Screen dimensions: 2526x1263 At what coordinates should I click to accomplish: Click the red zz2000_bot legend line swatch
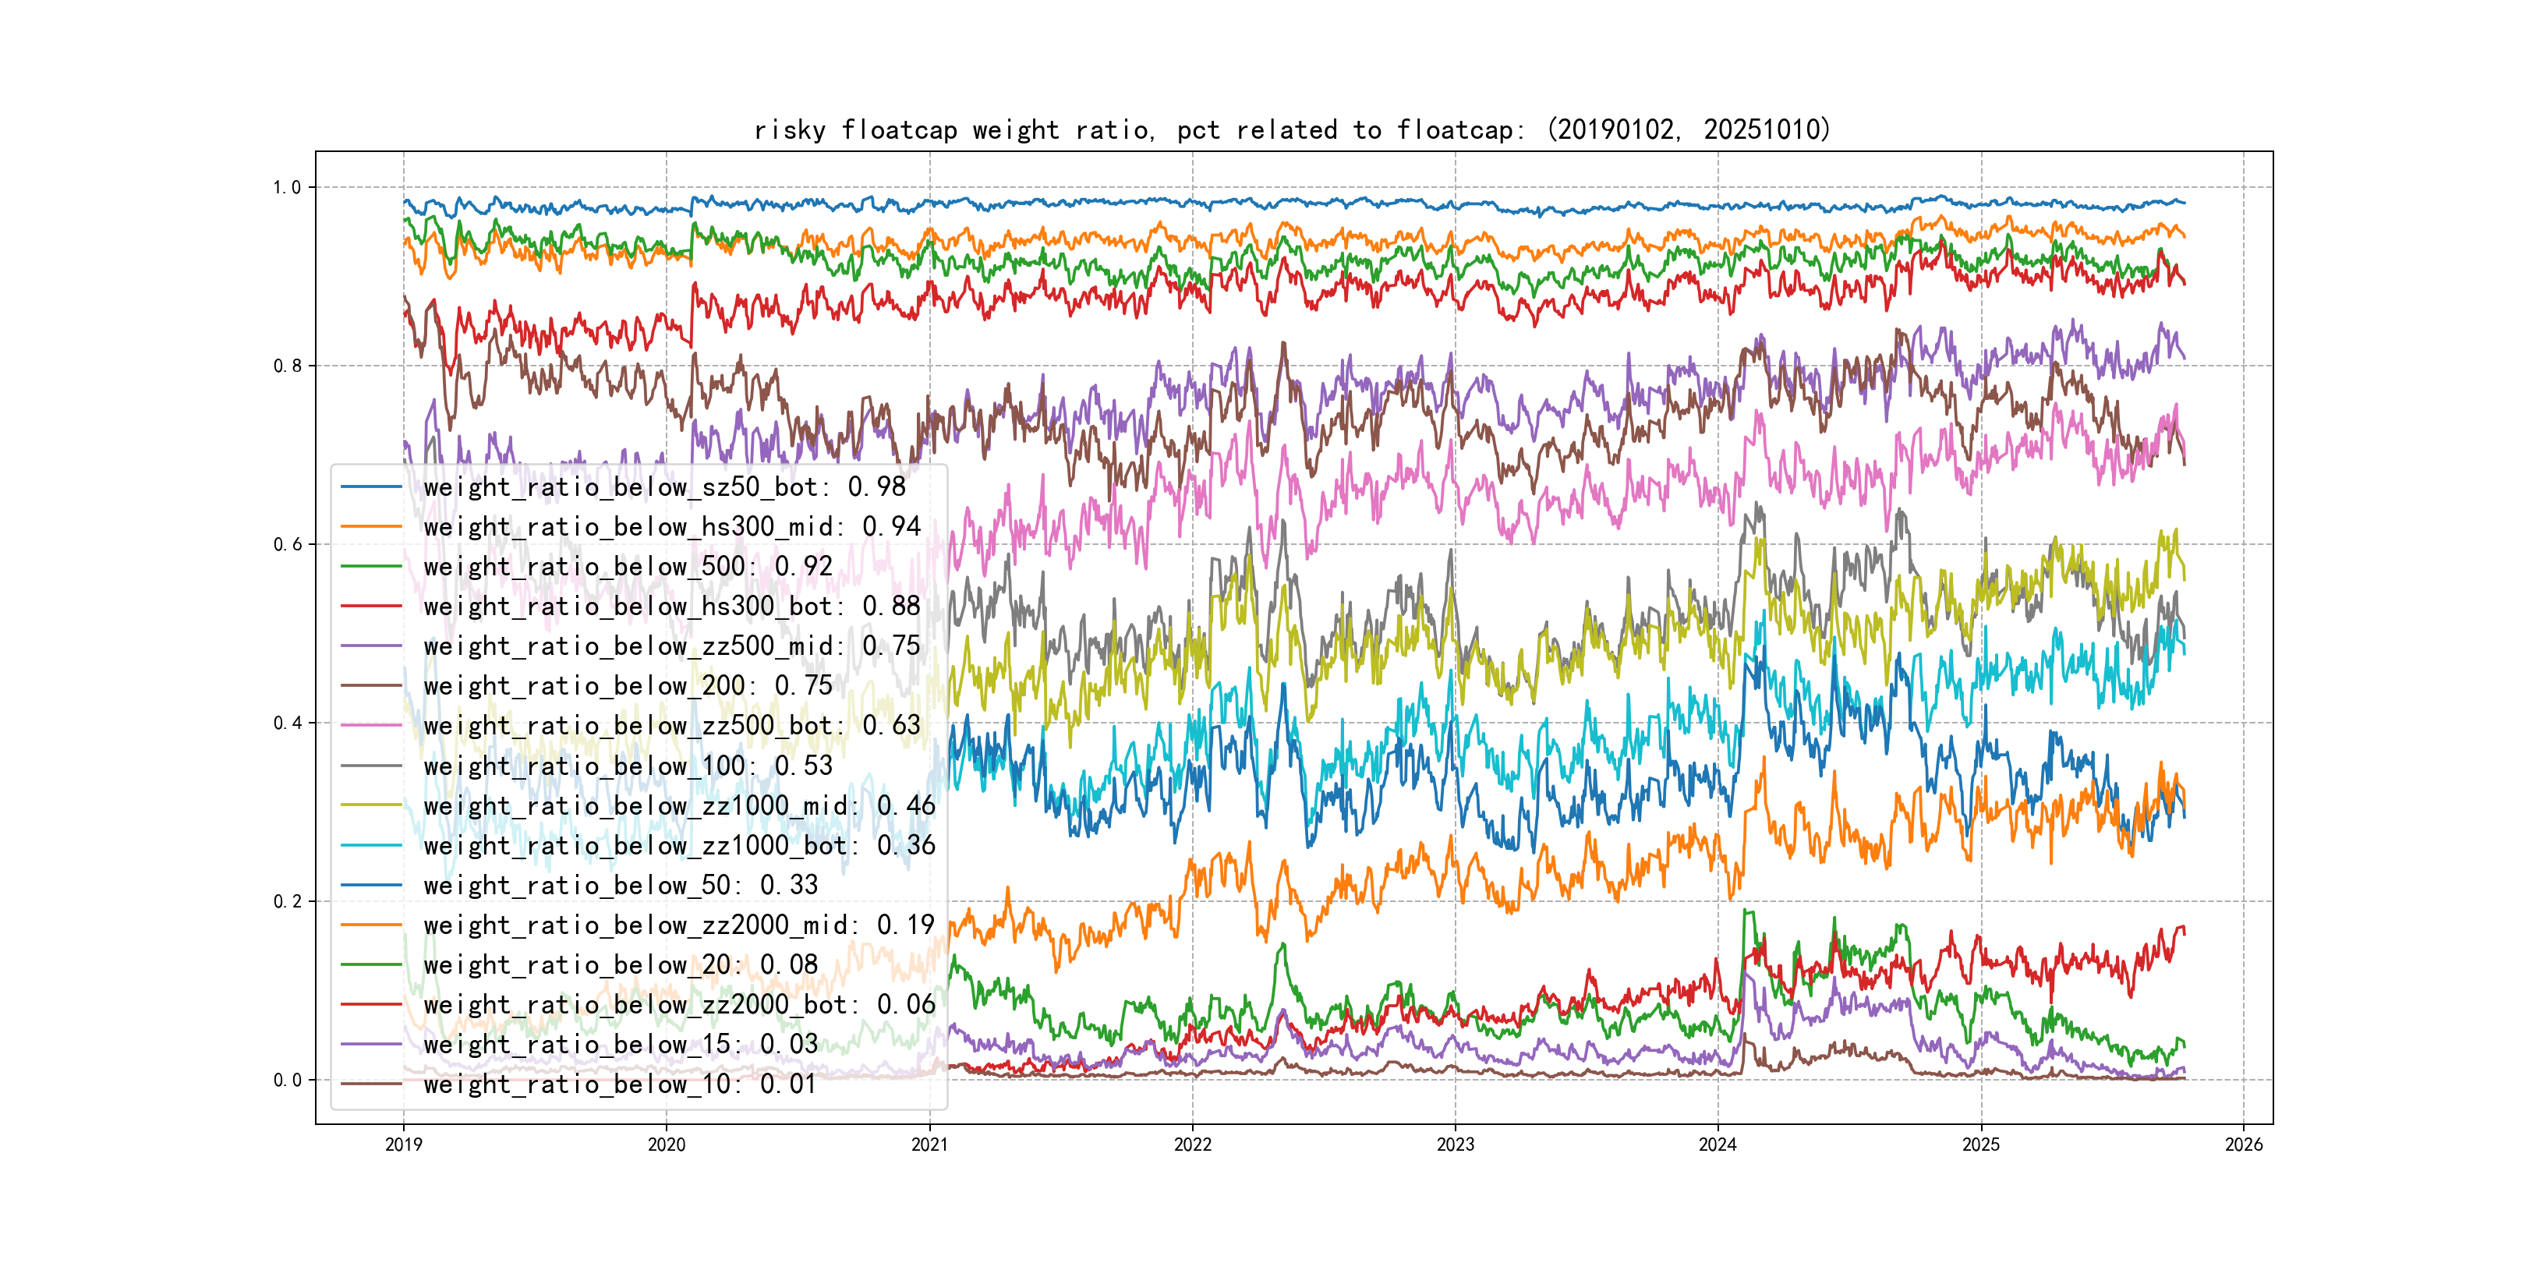click(372, 1004)
